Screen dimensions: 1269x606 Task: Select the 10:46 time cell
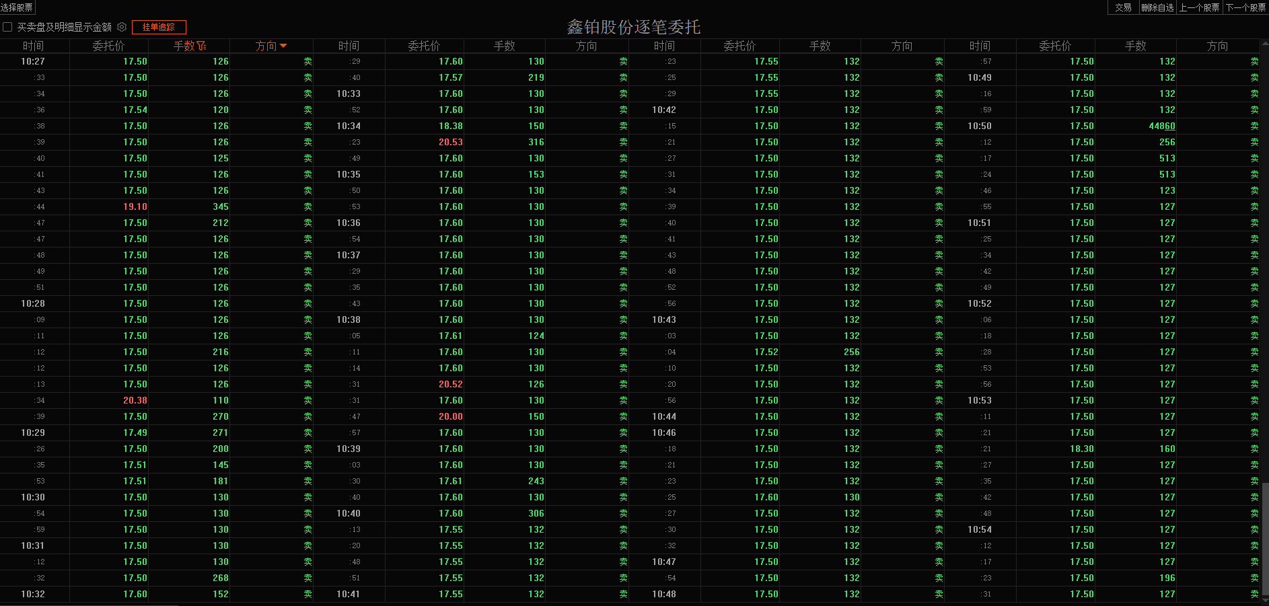tap(664, 432)
